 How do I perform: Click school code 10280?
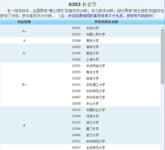[x=76, y=60]
